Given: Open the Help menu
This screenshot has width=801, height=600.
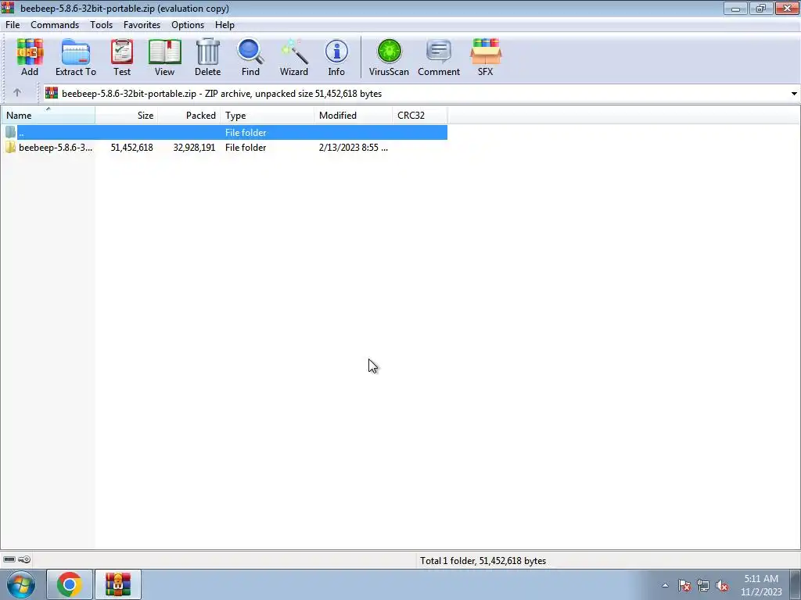Looking at the screenshot, I should coord(224,24).
